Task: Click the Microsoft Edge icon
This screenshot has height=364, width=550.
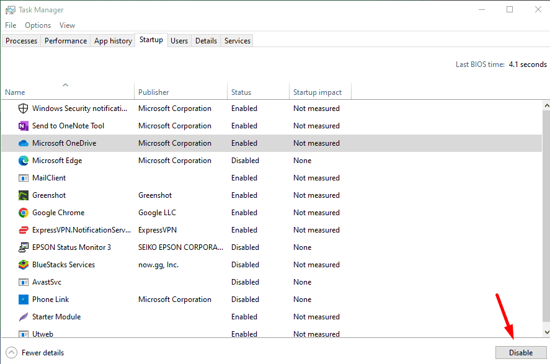Action: click(23, 161)
